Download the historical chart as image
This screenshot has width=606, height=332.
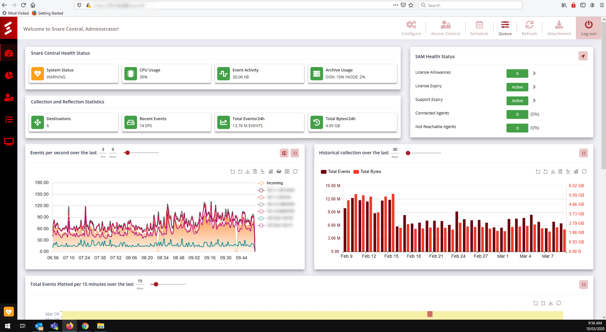click(553, 171)
